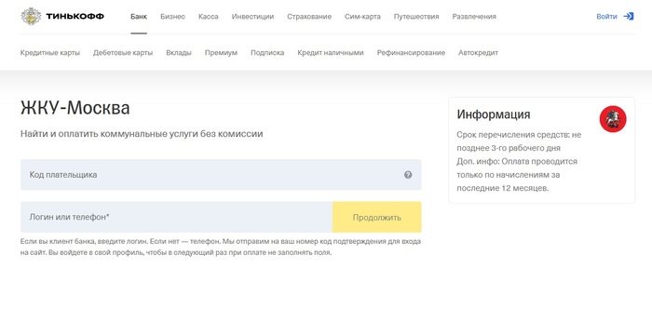Image resolution: width=652 pixels, height=335 pixels.
Task: Open the Подписка page
Action: (267, 53)
